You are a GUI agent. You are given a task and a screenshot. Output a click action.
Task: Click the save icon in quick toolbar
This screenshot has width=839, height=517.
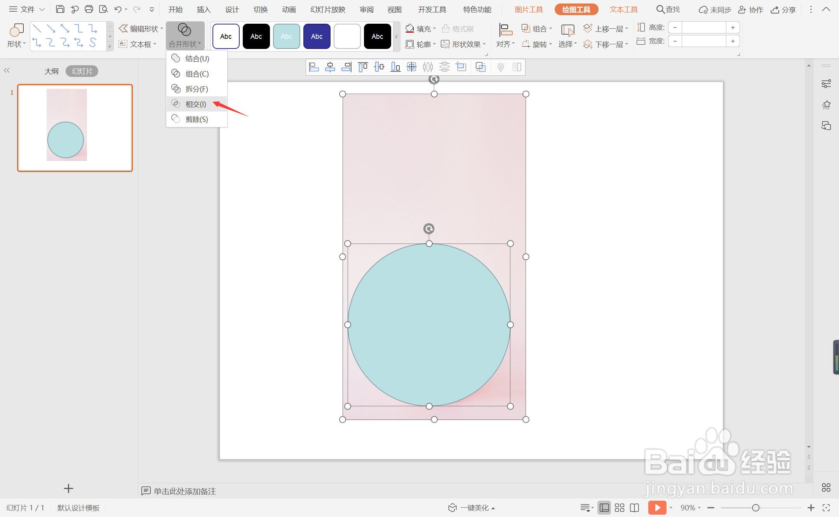click(x=60, y=9)
